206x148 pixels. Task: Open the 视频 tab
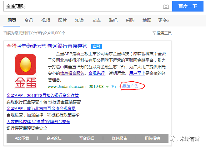[x=46, y=21]
